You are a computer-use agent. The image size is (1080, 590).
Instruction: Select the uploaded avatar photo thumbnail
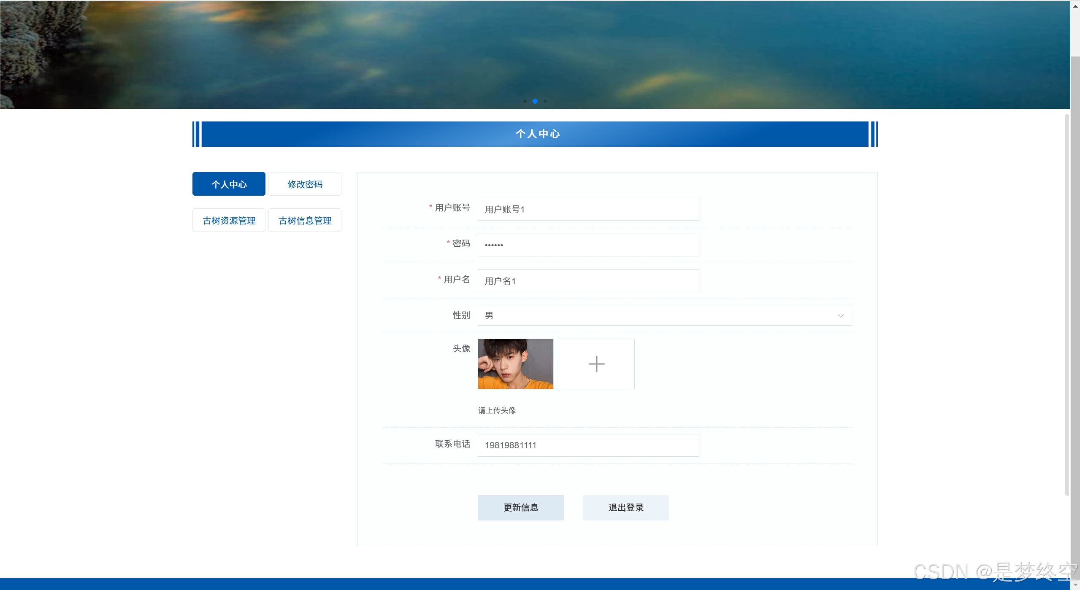click(x=515, y=364)
